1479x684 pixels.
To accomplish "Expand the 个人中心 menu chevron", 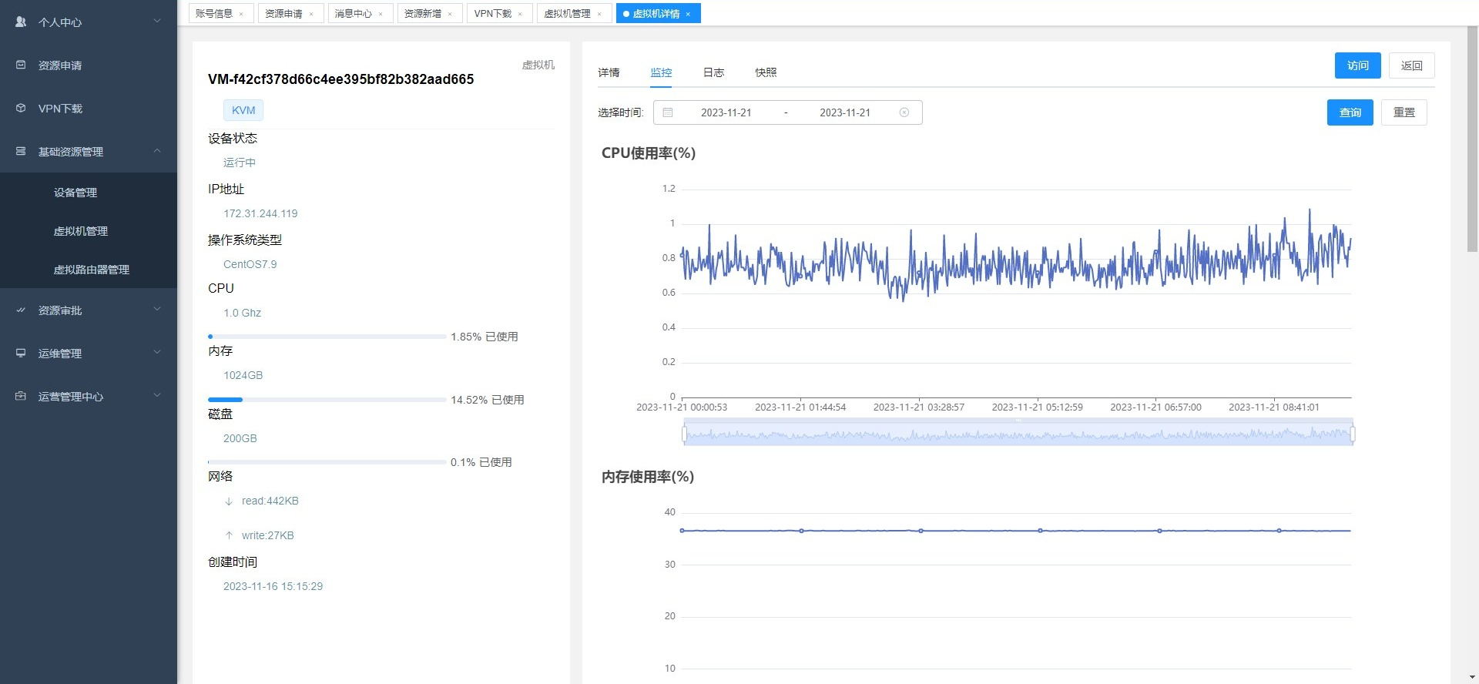I will tap(157, 21).
